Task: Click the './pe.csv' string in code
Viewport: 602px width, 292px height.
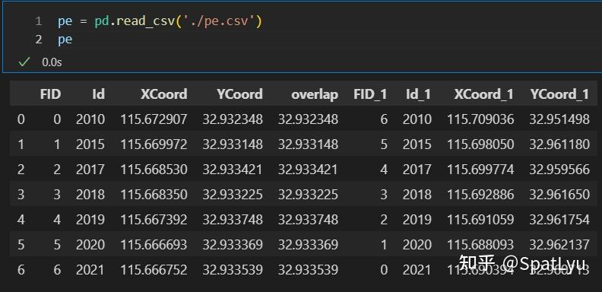Action: click(x=219, y=21)
